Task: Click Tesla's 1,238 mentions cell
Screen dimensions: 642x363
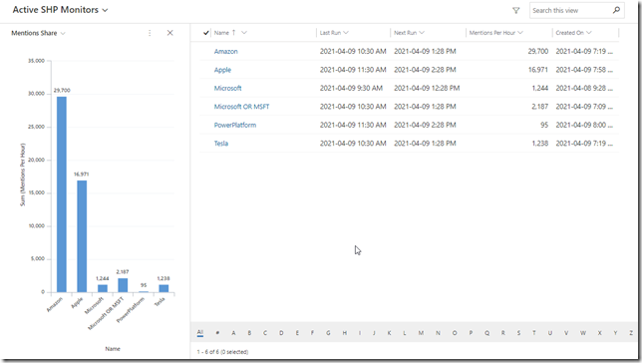Action: click(539, 144)
